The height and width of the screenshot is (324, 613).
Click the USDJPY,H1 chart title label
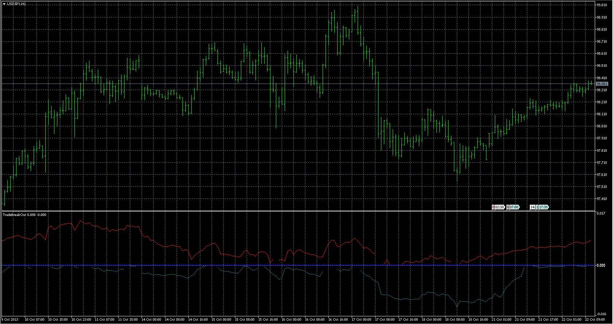[16, 4]
